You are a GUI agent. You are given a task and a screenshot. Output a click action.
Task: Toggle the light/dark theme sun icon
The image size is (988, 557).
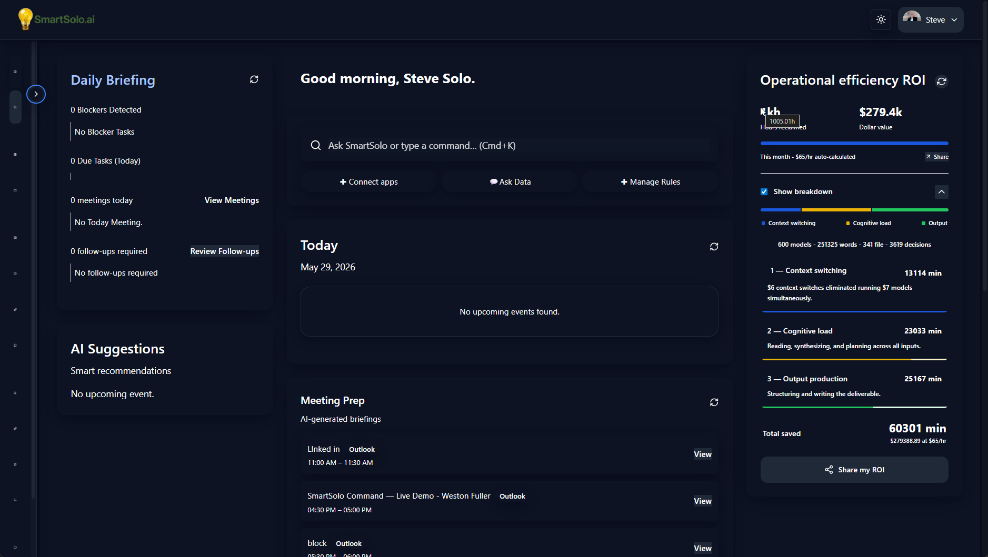[881, 19]
